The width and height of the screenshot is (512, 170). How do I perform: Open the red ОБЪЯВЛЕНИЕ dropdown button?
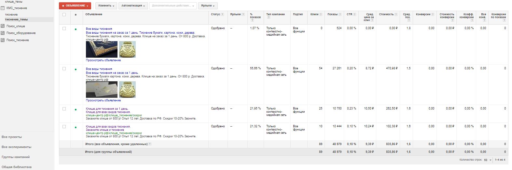75,6
